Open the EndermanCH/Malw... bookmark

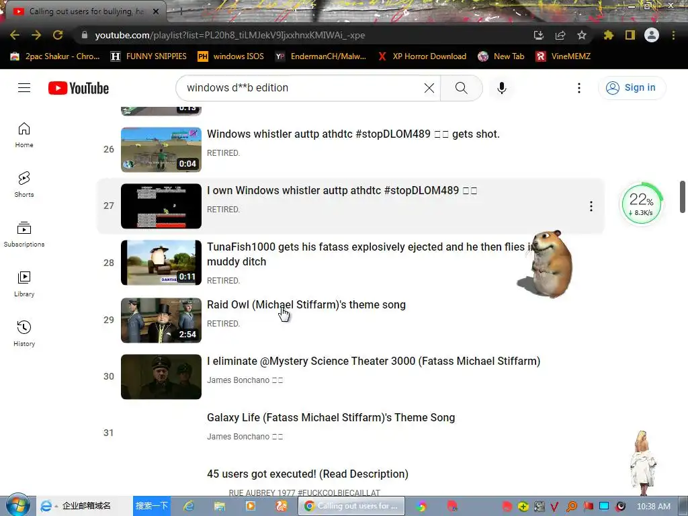coord(320,56)
